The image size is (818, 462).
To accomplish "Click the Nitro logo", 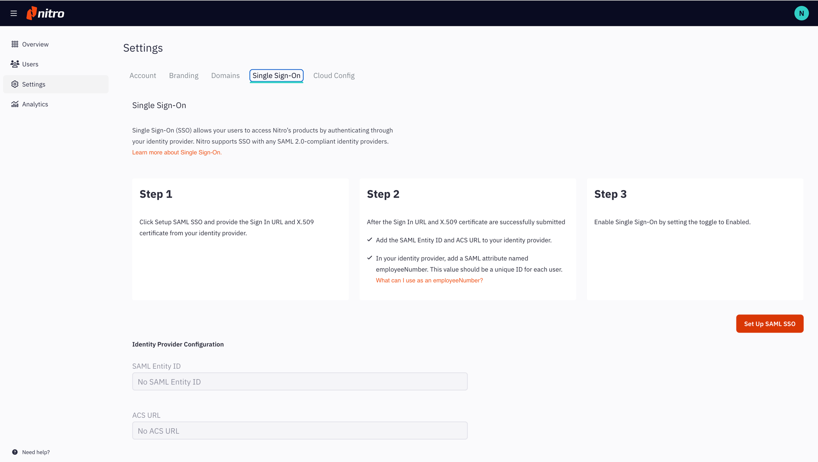I will click(45, 13).
